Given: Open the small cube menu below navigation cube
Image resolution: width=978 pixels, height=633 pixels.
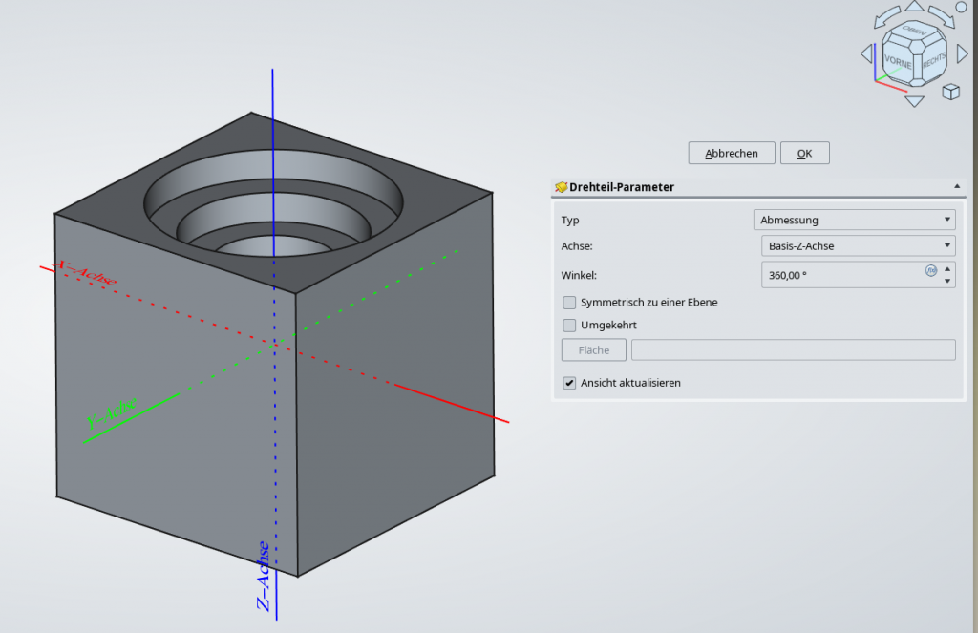Looking at the screenshot, I should click(x=950, y=92).
